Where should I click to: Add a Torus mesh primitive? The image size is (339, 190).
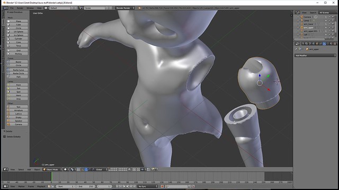(17, 46)
